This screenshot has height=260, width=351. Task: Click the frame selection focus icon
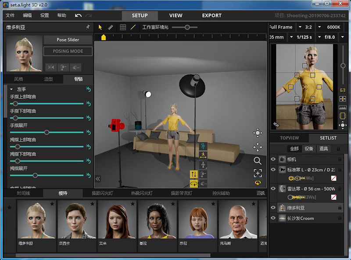258,173
